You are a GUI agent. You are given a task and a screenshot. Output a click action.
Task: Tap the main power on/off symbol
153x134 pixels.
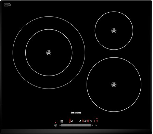pos(55,125)
